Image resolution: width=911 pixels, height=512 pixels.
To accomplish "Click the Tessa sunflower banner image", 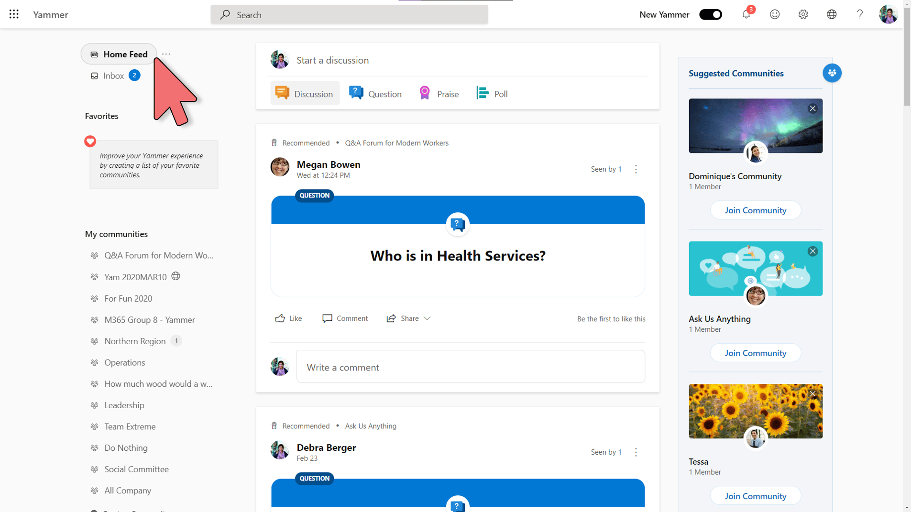I will click(755, 411).
